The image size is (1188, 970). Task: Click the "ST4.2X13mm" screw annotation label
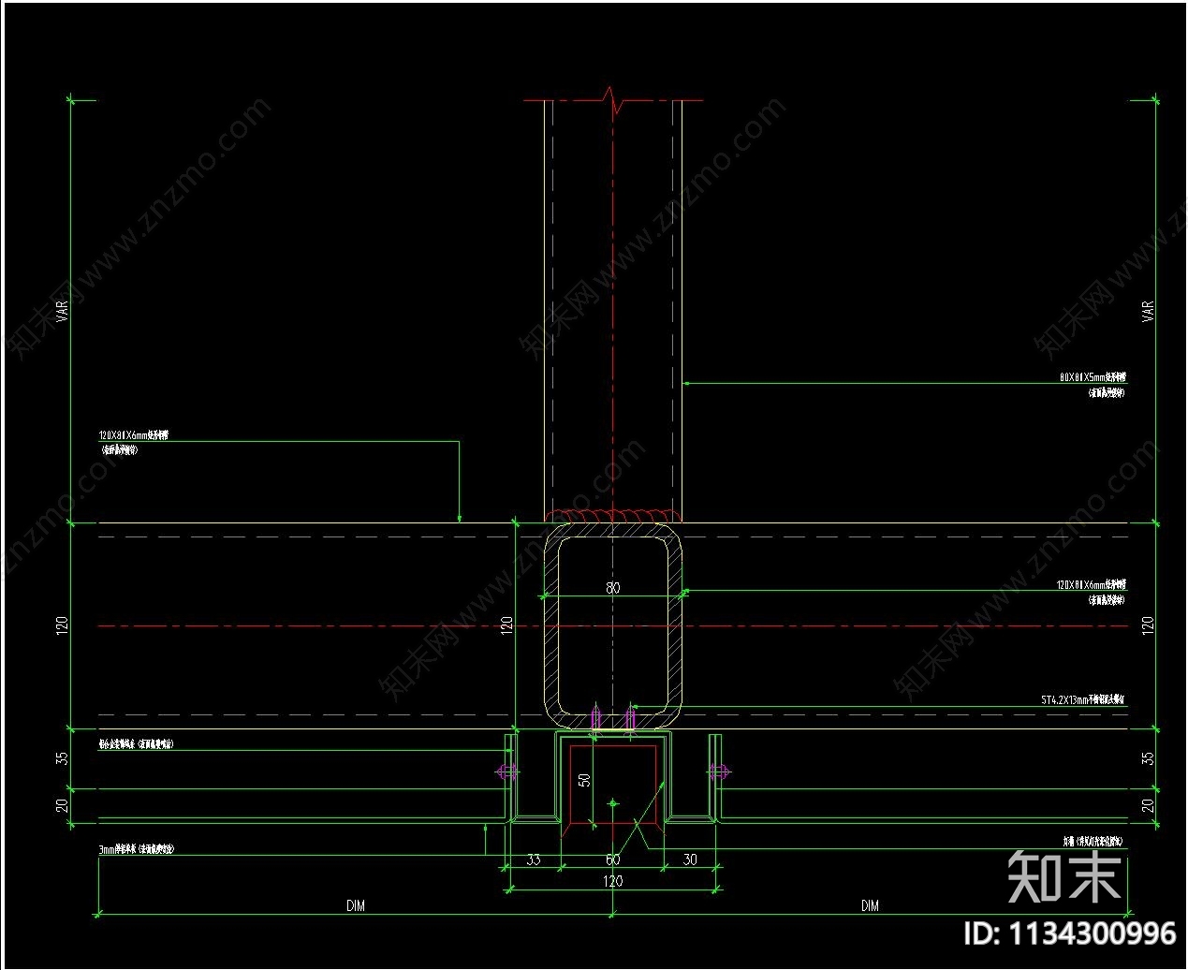coord(1083,699)
